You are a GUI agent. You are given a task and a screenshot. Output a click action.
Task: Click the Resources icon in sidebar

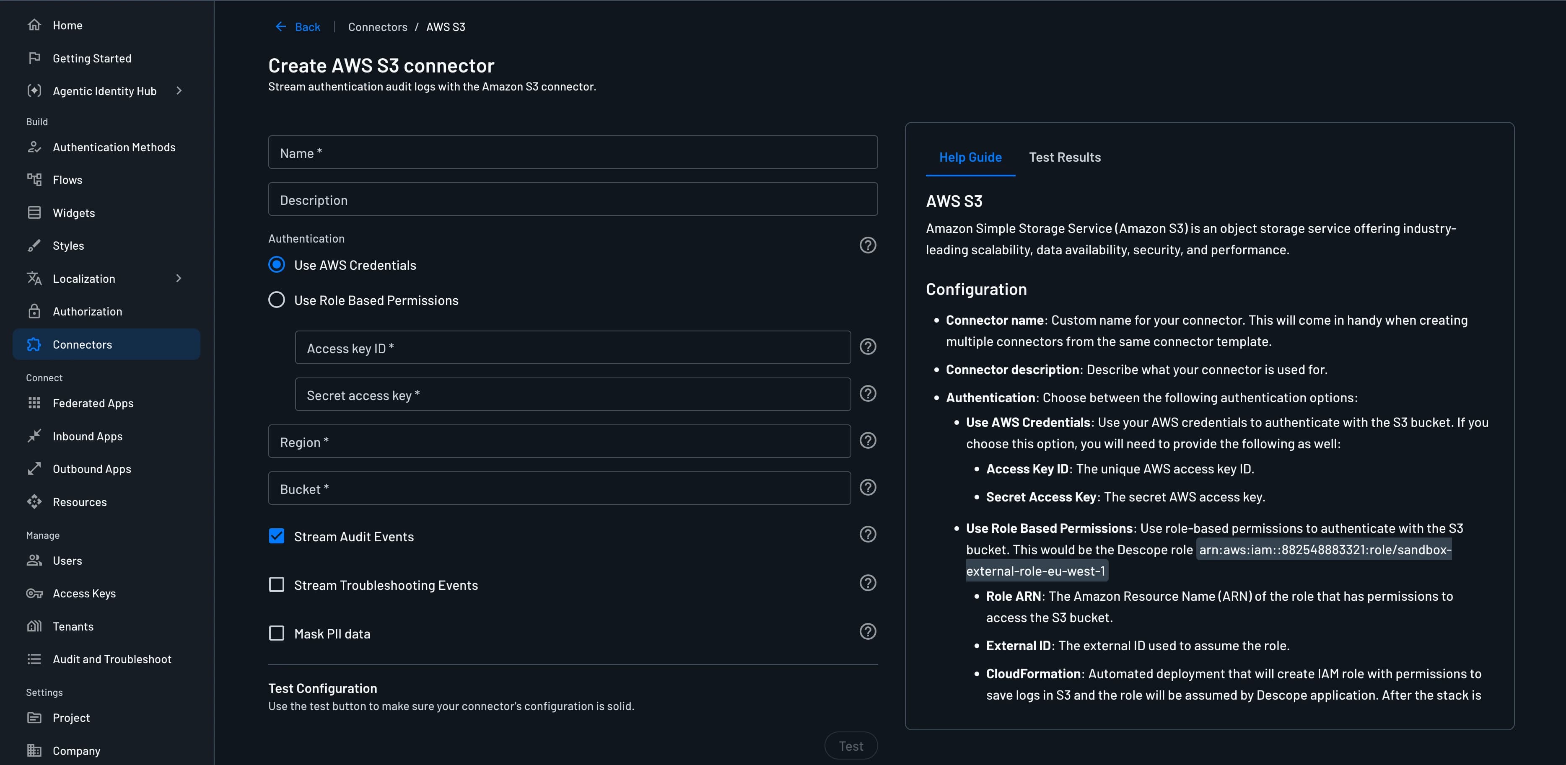click(34, 502)
